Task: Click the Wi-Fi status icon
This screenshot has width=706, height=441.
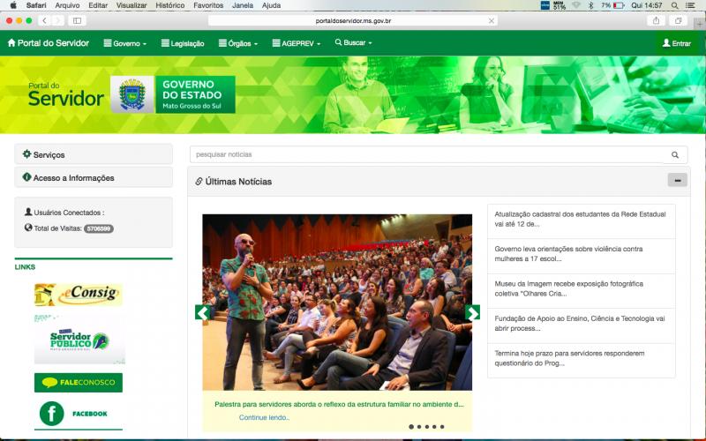Action: pos(576,5)
